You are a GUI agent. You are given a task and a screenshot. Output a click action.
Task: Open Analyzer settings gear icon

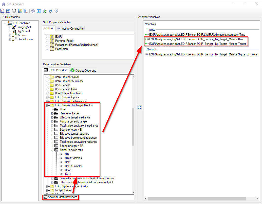click(33, 11)
